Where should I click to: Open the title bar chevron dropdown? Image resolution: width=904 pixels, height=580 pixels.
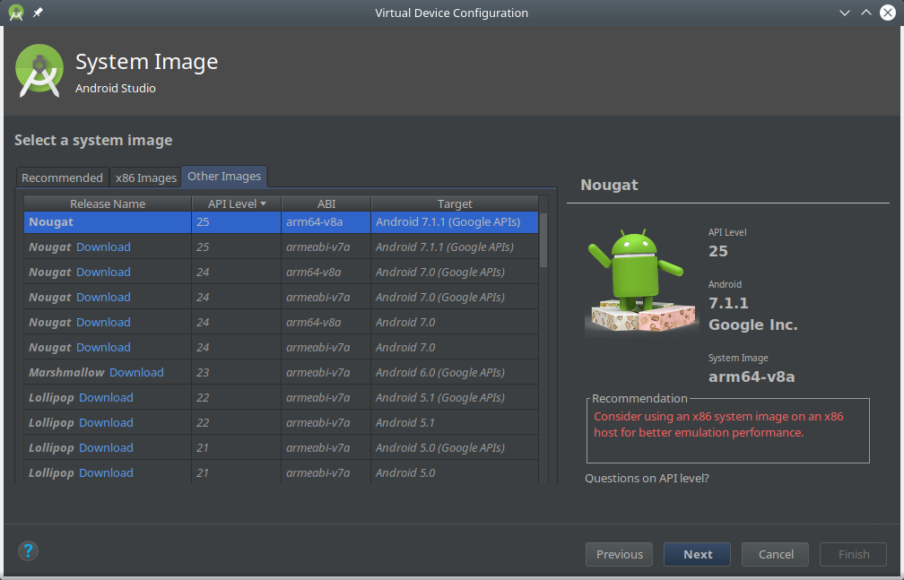click(844, 13)
